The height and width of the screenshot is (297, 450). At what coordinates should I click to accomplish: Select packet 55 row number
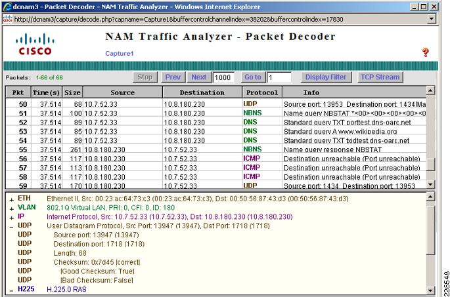[23, 149]
